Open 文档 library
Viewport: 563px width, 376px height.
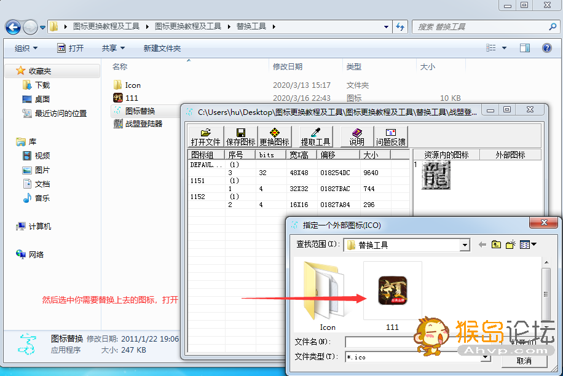click(42, 184)
